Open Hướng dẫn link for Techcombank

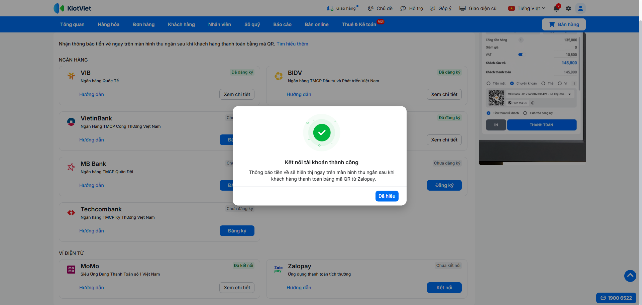click(92, 231)
